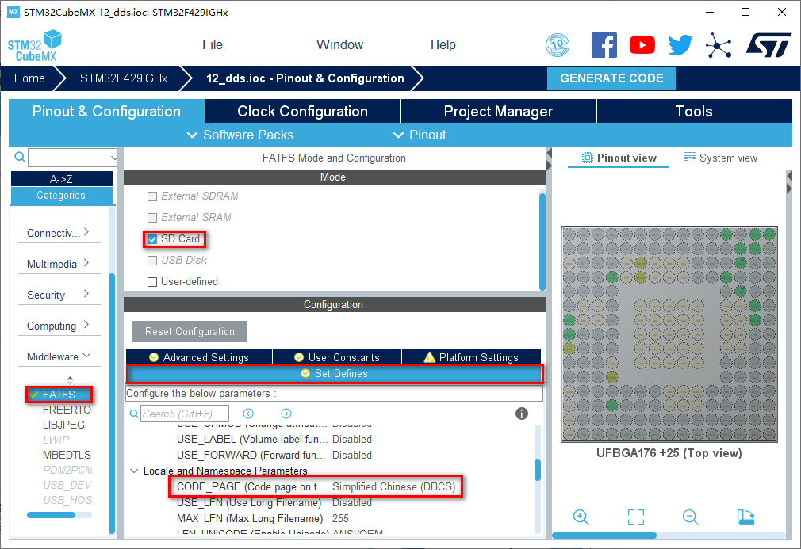Click the MAX_LFN value 255
This screenshot has height=549, width=801.
[340, 518]
